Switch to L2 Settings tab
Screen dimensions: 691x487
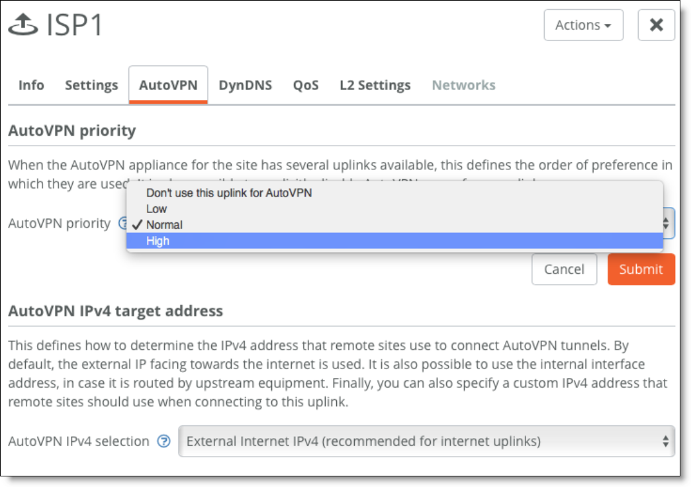[375, 85]
